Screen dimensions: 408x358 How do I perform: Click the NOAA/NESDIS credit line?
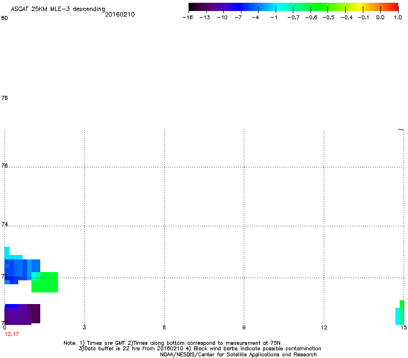[238, 355]
